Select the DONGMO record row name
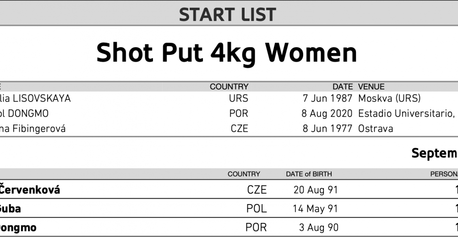Screen dimensions: 458x238 coord(24,114)
